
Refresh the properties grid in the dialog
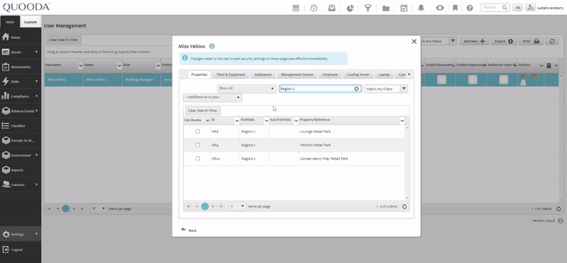tap(405, 206)
